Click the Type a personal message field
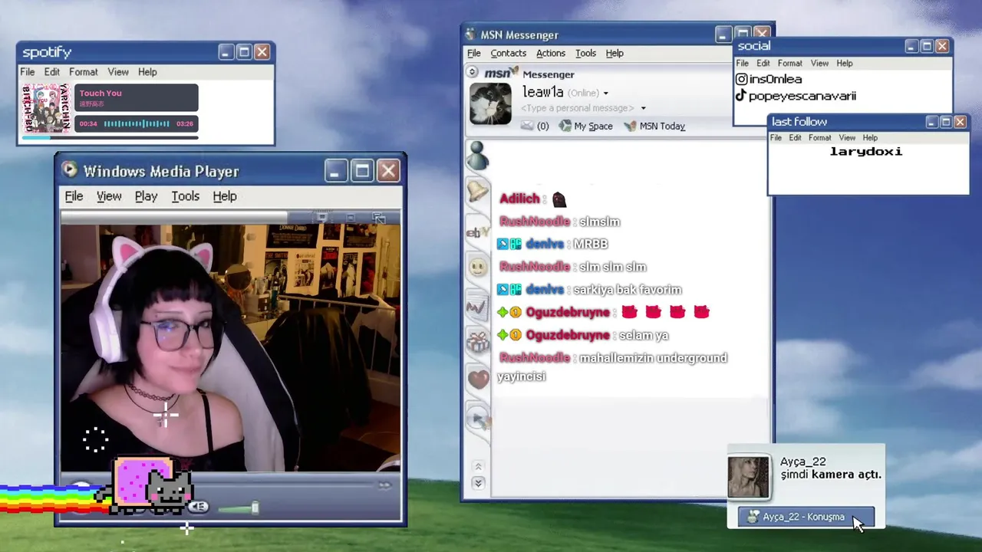Image resolution: width=982 pixels, height=552 pixels. pyautogui.click(x=578, y=108)
